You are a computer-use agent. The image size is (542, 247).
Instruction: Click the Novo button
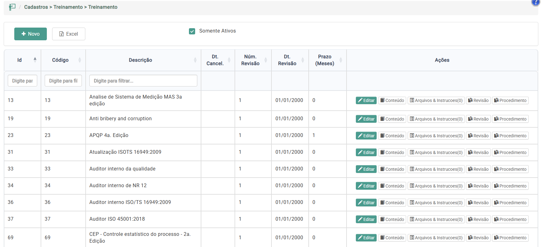(30, 34)
